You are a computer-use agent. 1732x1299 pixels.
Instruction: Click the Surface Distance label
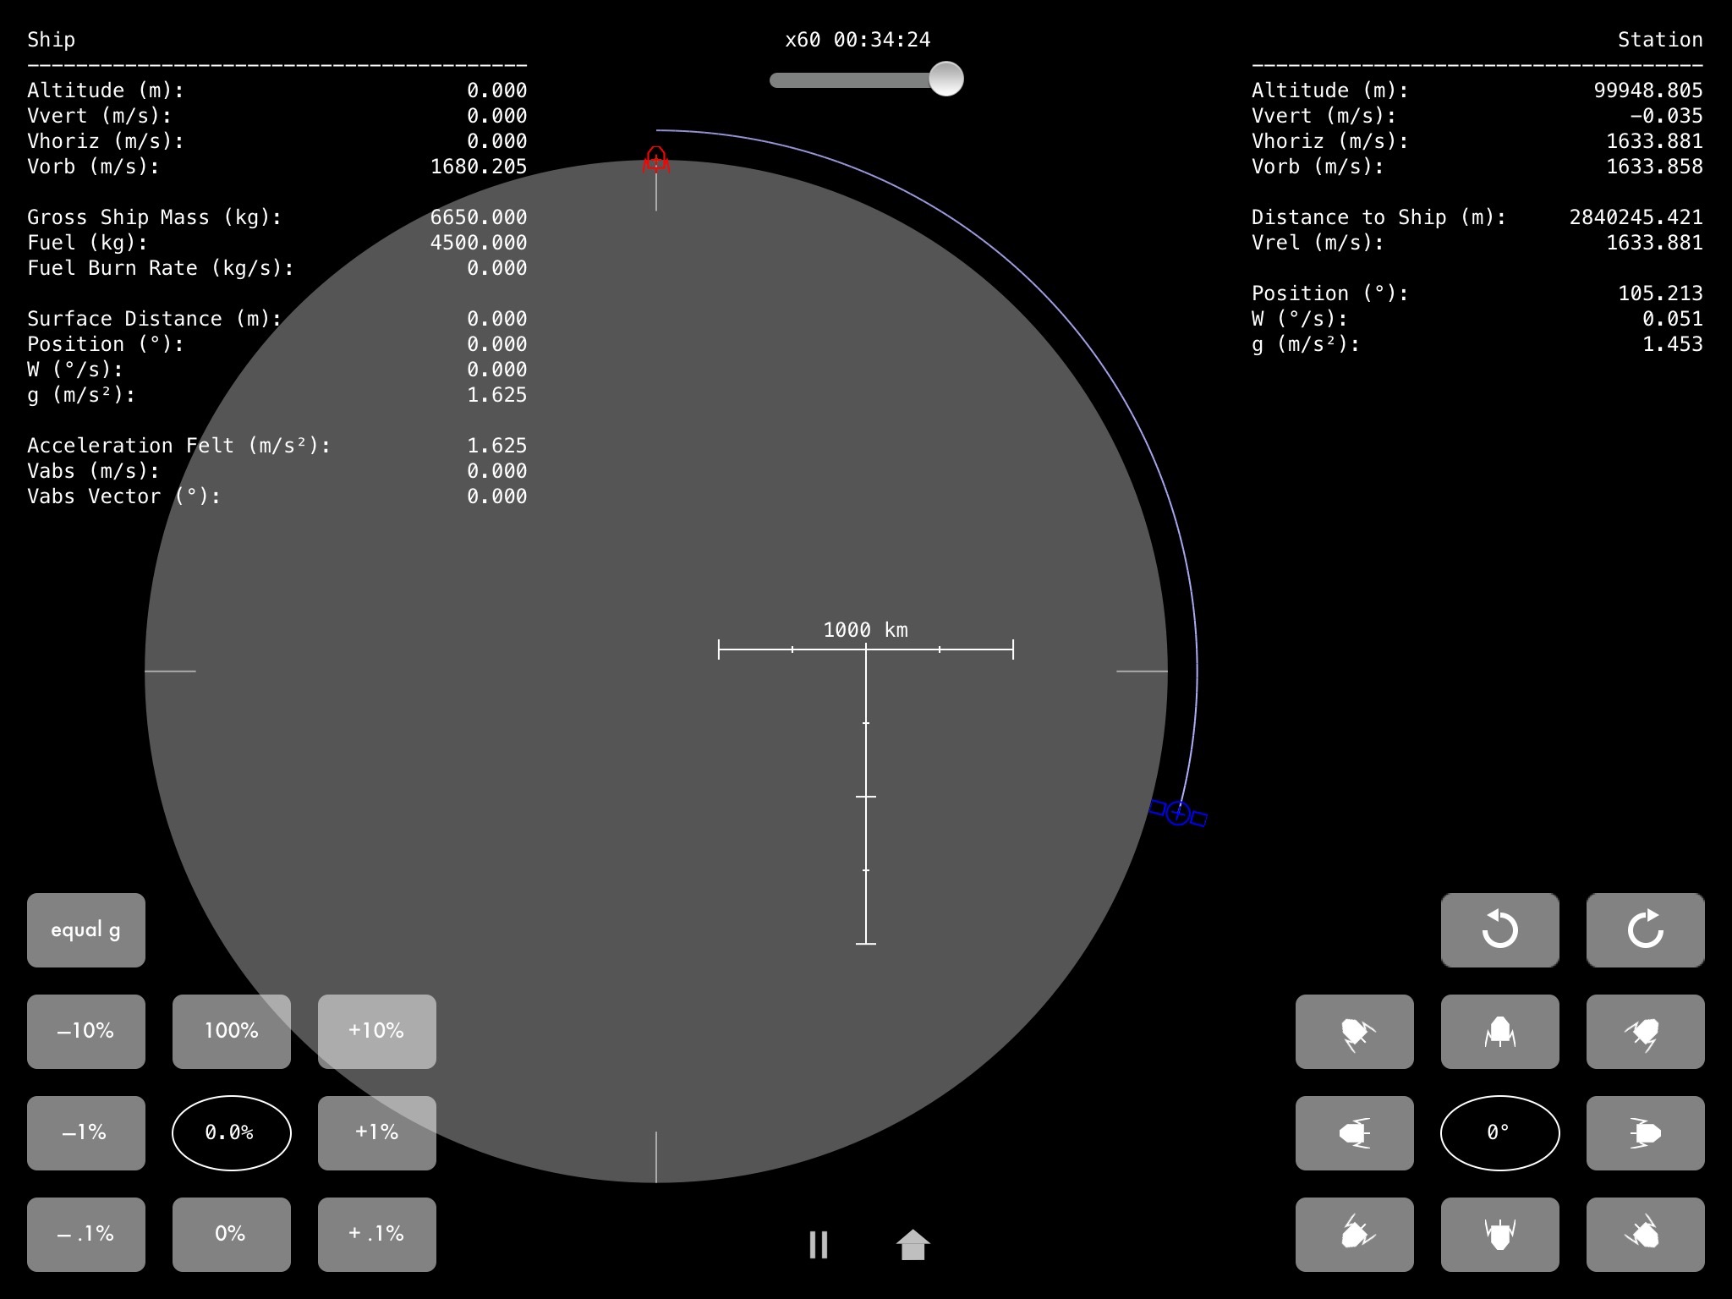155,319
